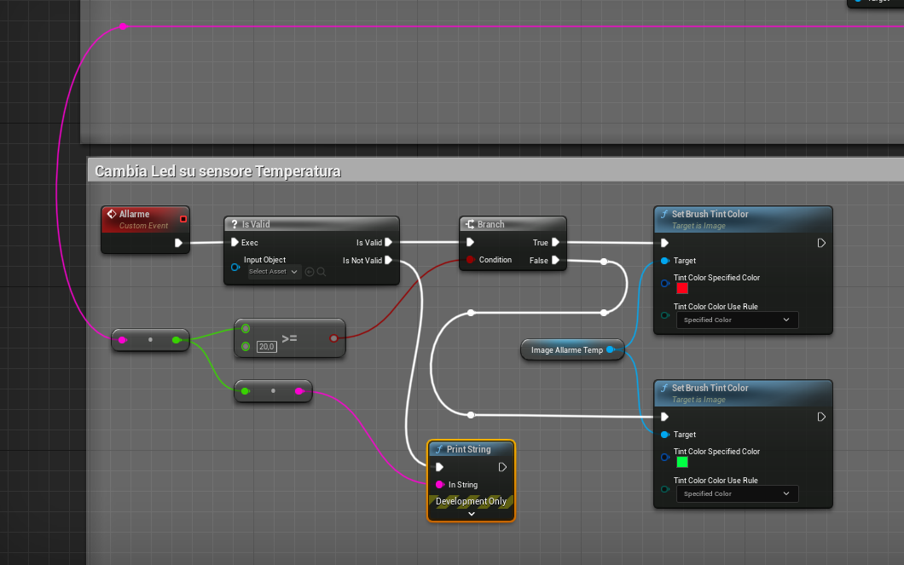Click the Is Not Valid output exec pin
904x565 pixels.
click(x=389, y=260)
